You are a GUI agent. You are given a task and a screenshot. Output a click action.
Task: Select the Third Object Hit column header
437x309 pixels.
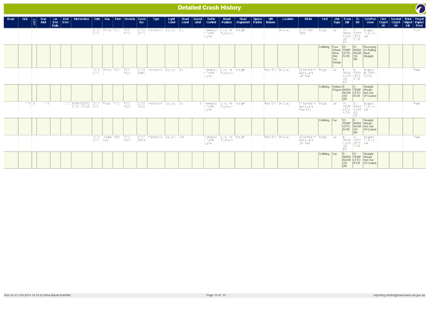pyautogui.click(x=408, y=22)
